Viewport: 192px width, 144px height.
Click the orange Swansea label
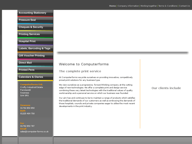point(25,105)
